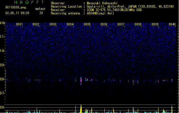Select the ICOM IC-575 receiver text
This screenshot has width=179, height=113.
[114, 10]
